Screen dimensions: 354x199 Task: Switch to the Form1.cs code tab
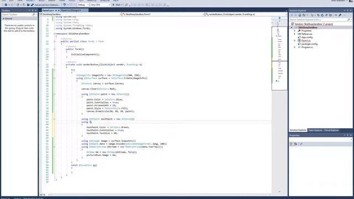click(48, 11)
